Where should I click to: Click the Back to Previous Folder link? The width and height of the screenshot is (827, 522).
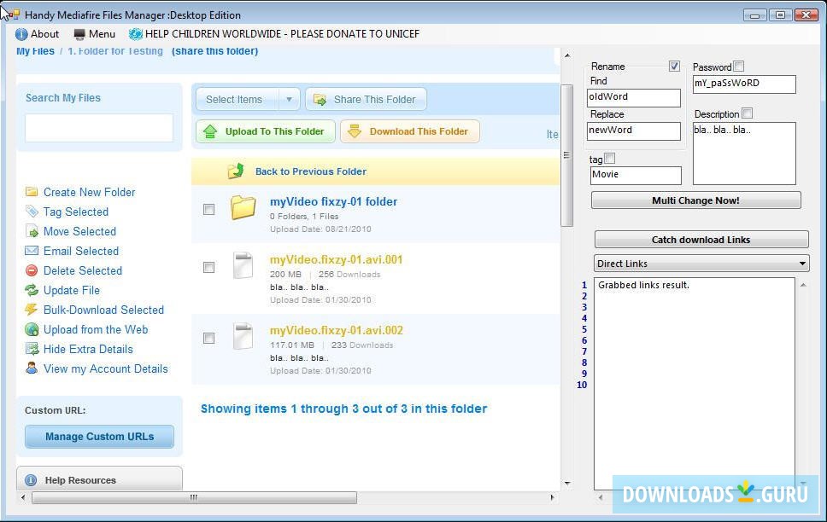pos(311,171)
